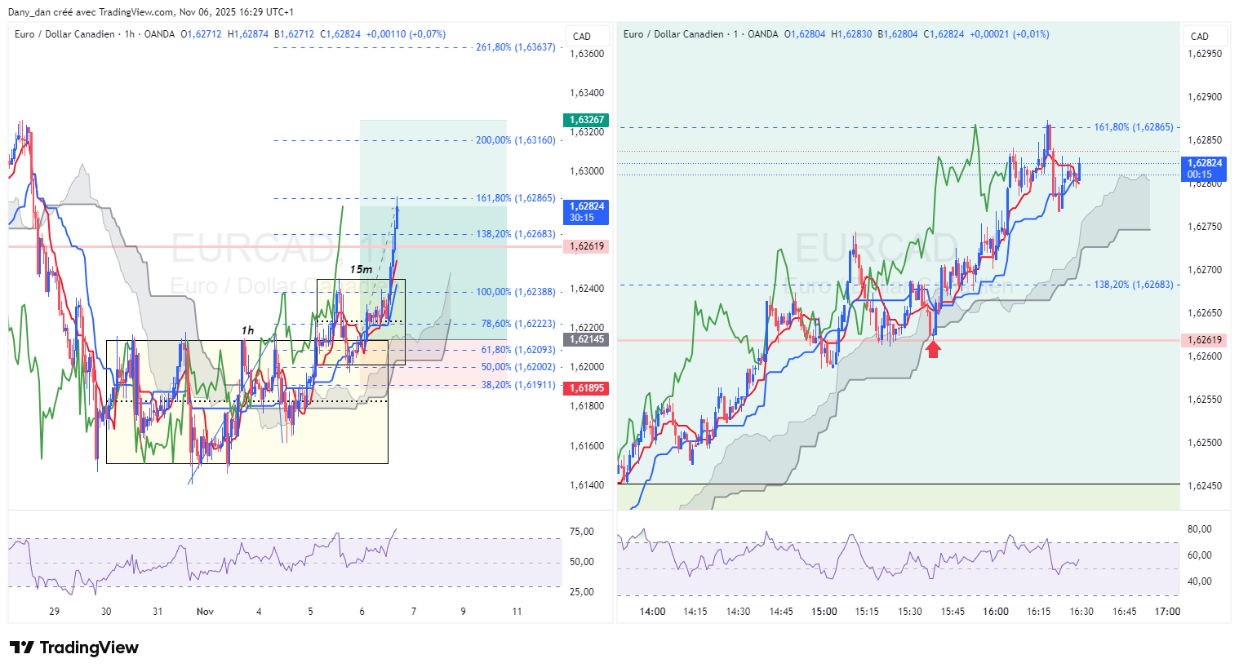Click the 1,62550 price axis label
The height and width of the screenshot is (672, 1239).
click(x=1205, y=400)
